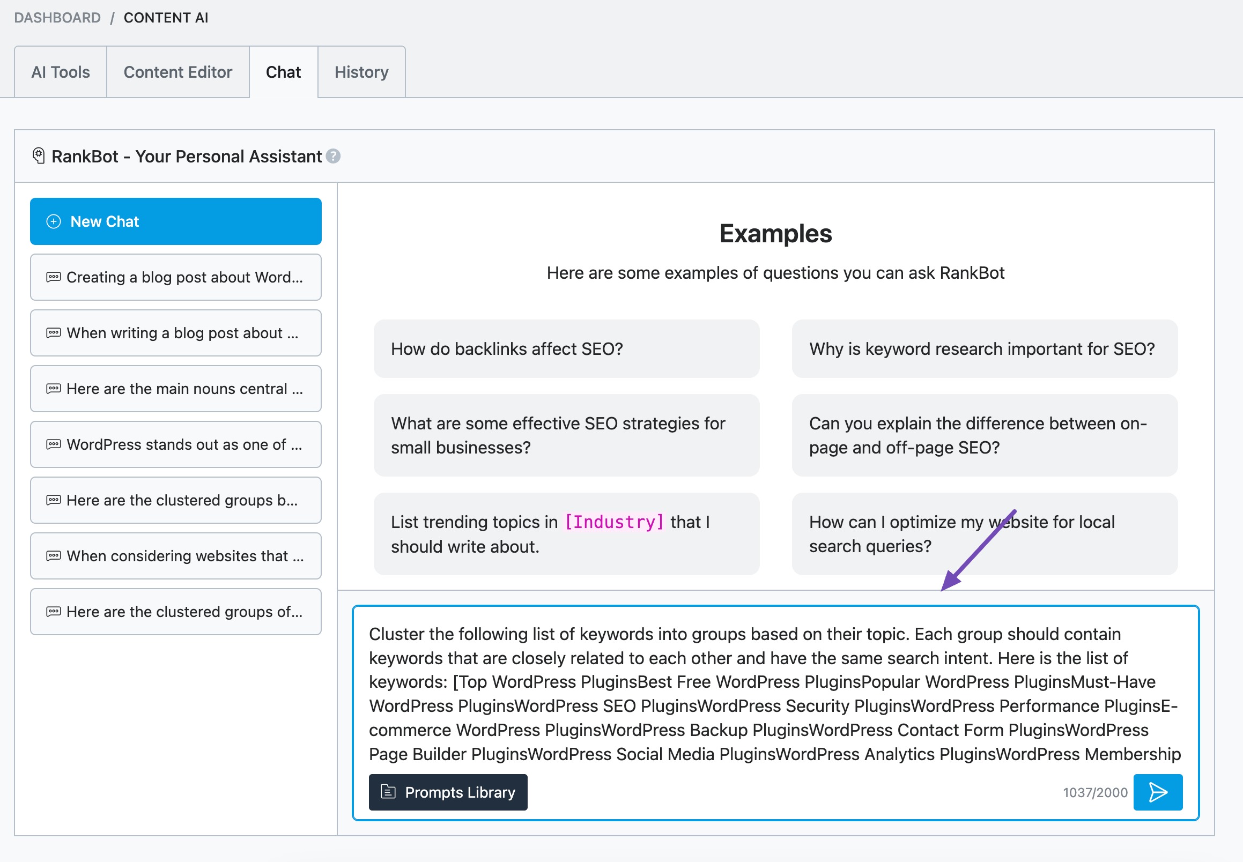
Task: Click chat icon next to 'WordPress stands out'
Action: pyautogui.click(x=54, y=444)
